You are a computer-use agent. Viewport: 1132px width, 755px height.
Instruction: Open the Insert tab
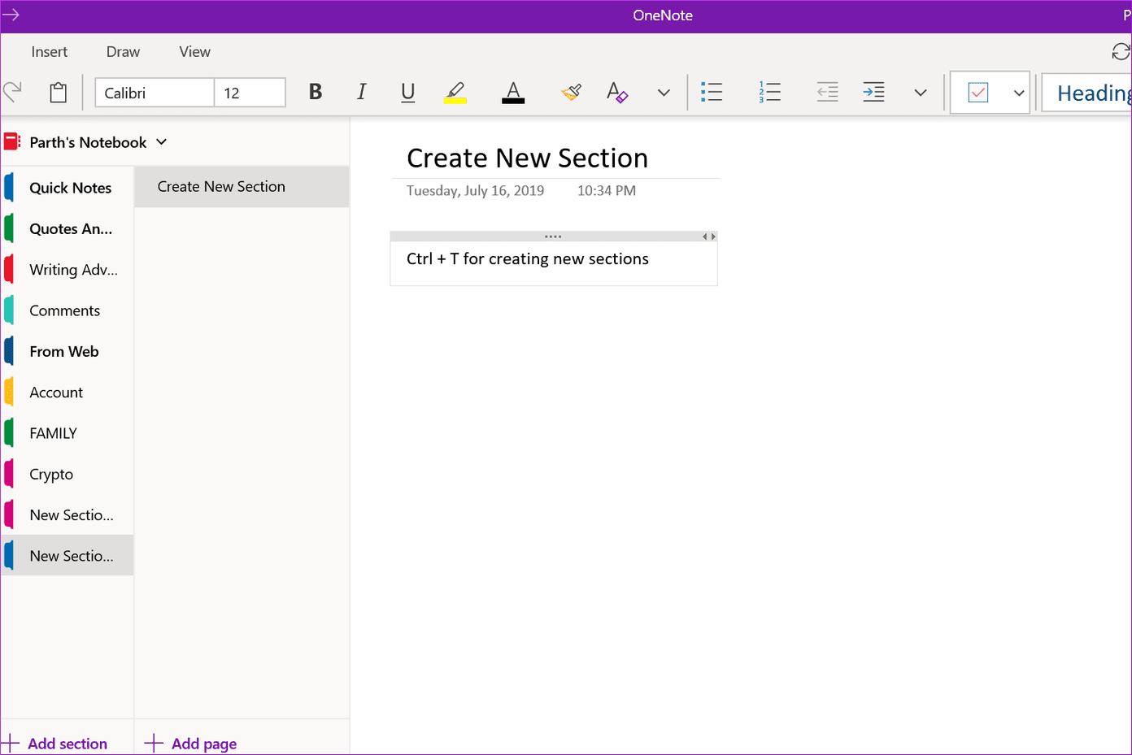click(50, 51)
